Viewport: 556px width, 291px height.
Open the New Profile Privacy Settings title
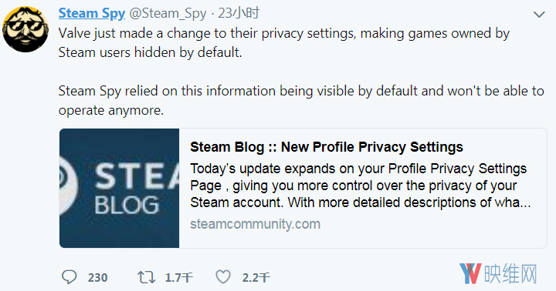(327, 147)
